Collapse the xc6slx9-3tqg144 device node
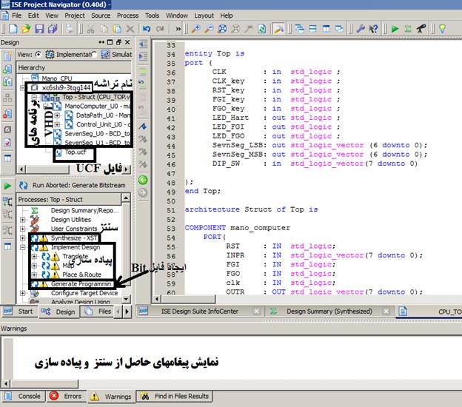Screen dimensions: 462x407 (23, 88)
